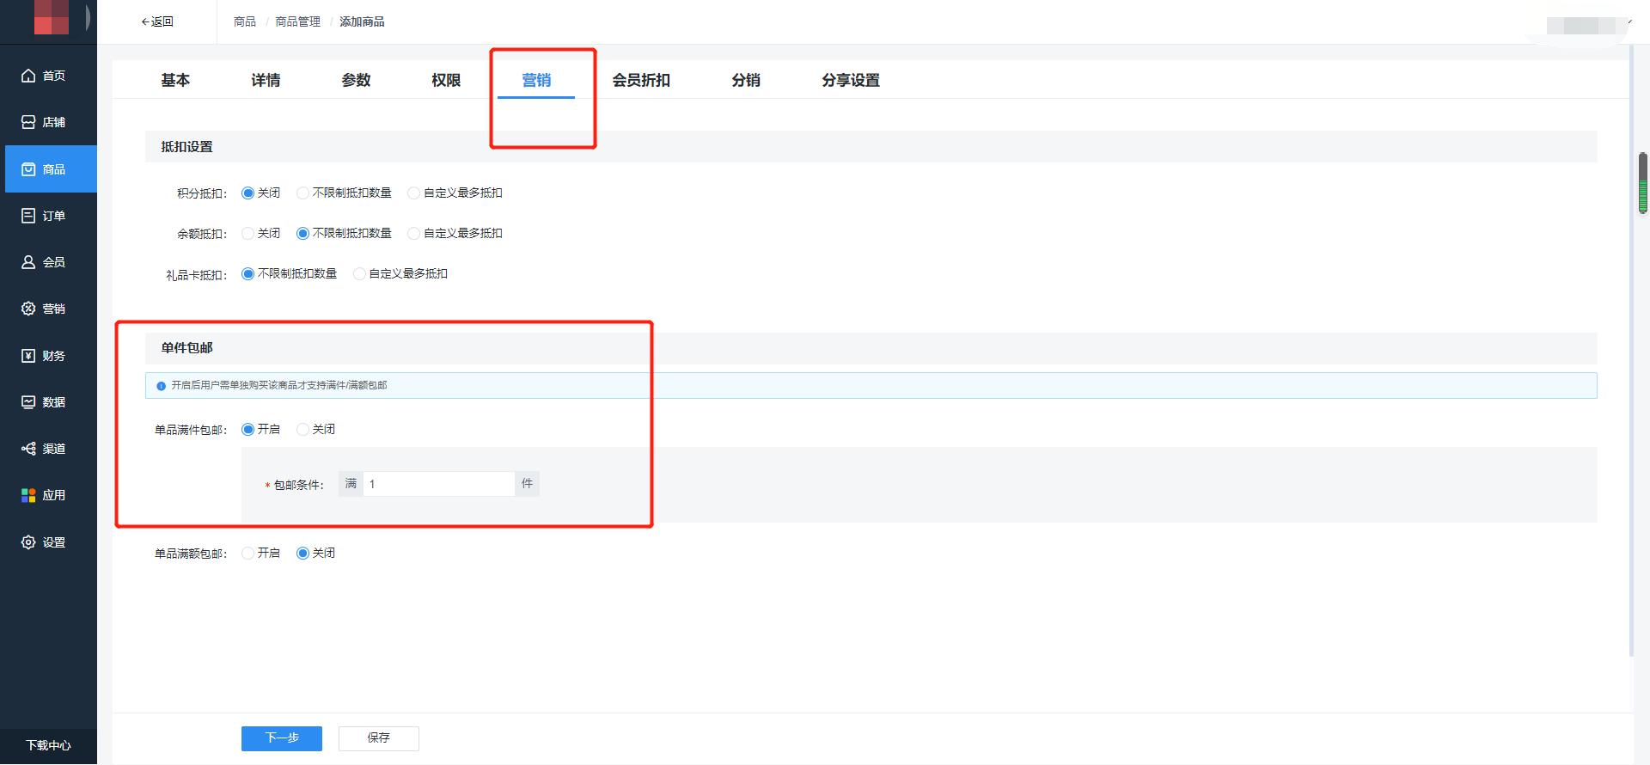The width and height of the screenshot is (1650, 765).
Task: Select the Orders (订单) sidebar icon
Action: click(x=28, y=216)
